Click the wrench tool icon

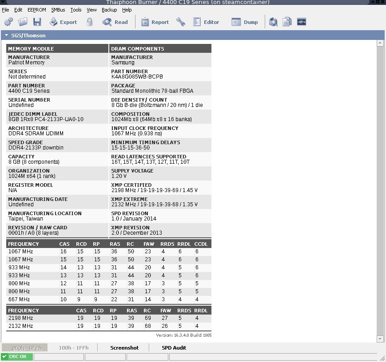pyautogui.click(x=181, y=22)
